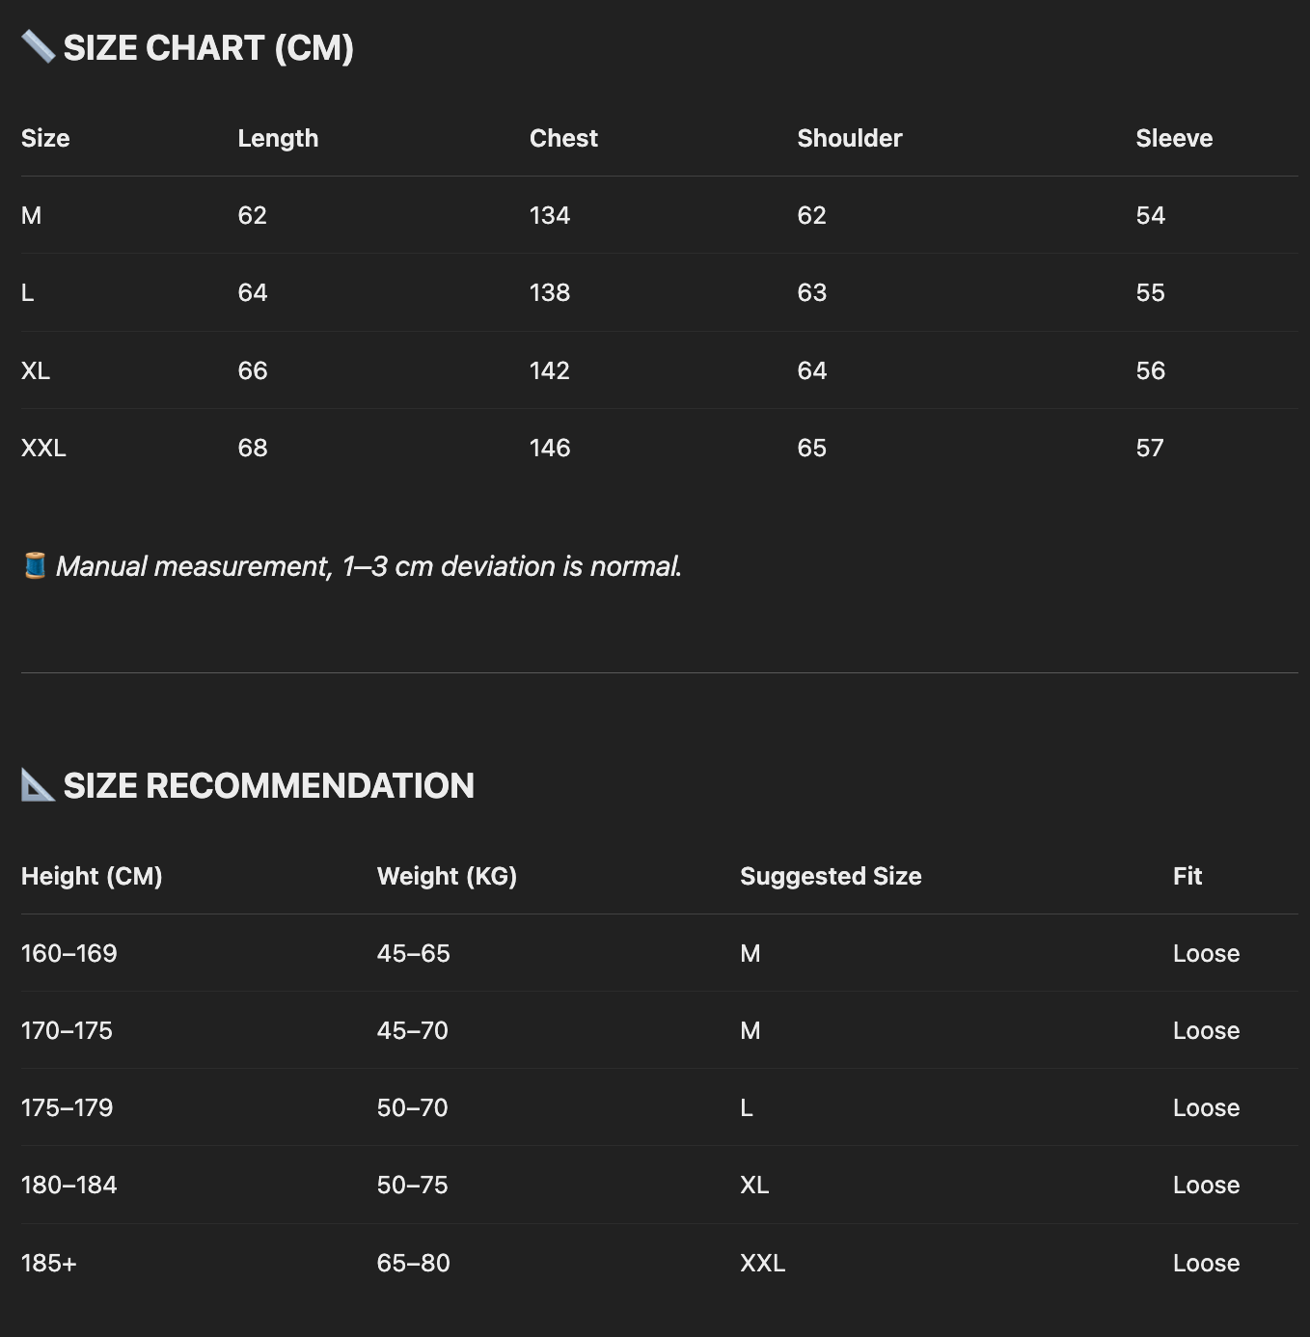Click the Height (CM) column header
This screenshot has height=1337, width=1310.
tap(92, 876)
